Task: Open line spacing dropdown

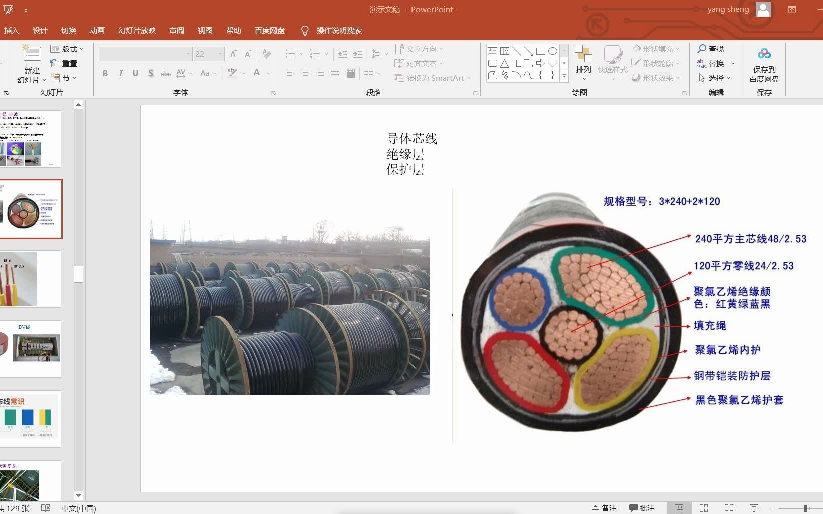Action: coord(379,54)
